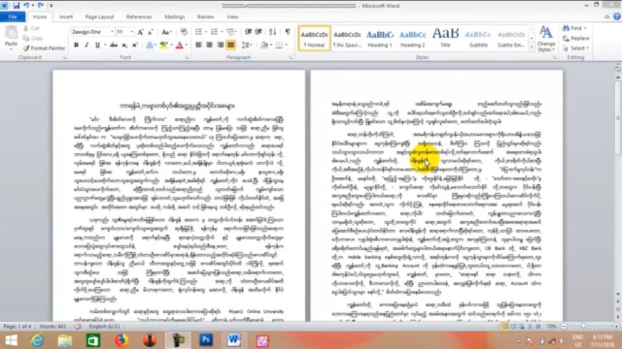Apply the No Spacing style
This screenshot has width=622, height=349.
[347, 38]
